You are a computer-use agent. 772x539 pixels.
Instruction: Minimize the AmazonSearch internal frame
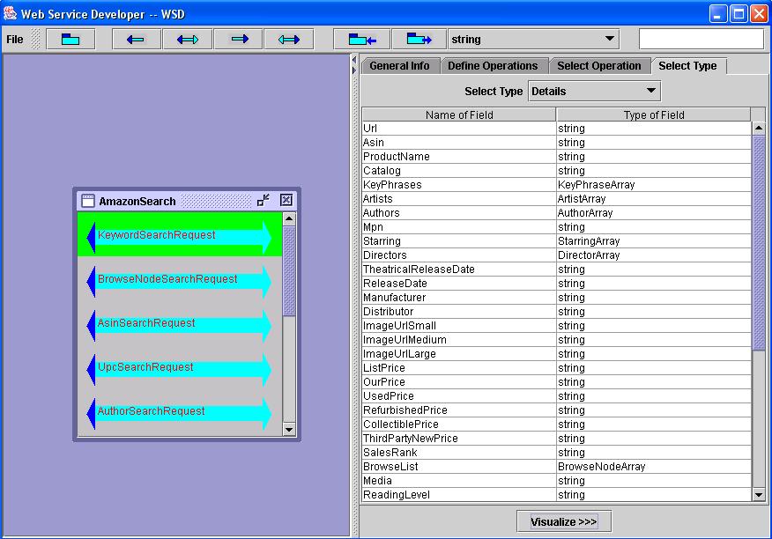coord(264,200)
